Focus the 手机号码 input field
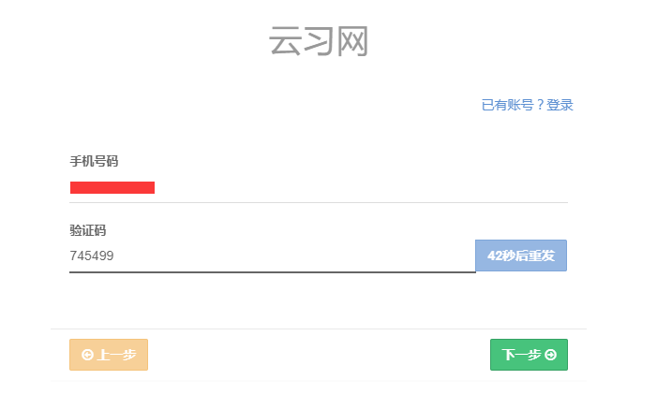The height and width of the screenshot is (409, 657). pyautogui.click(x=319, y=187)
